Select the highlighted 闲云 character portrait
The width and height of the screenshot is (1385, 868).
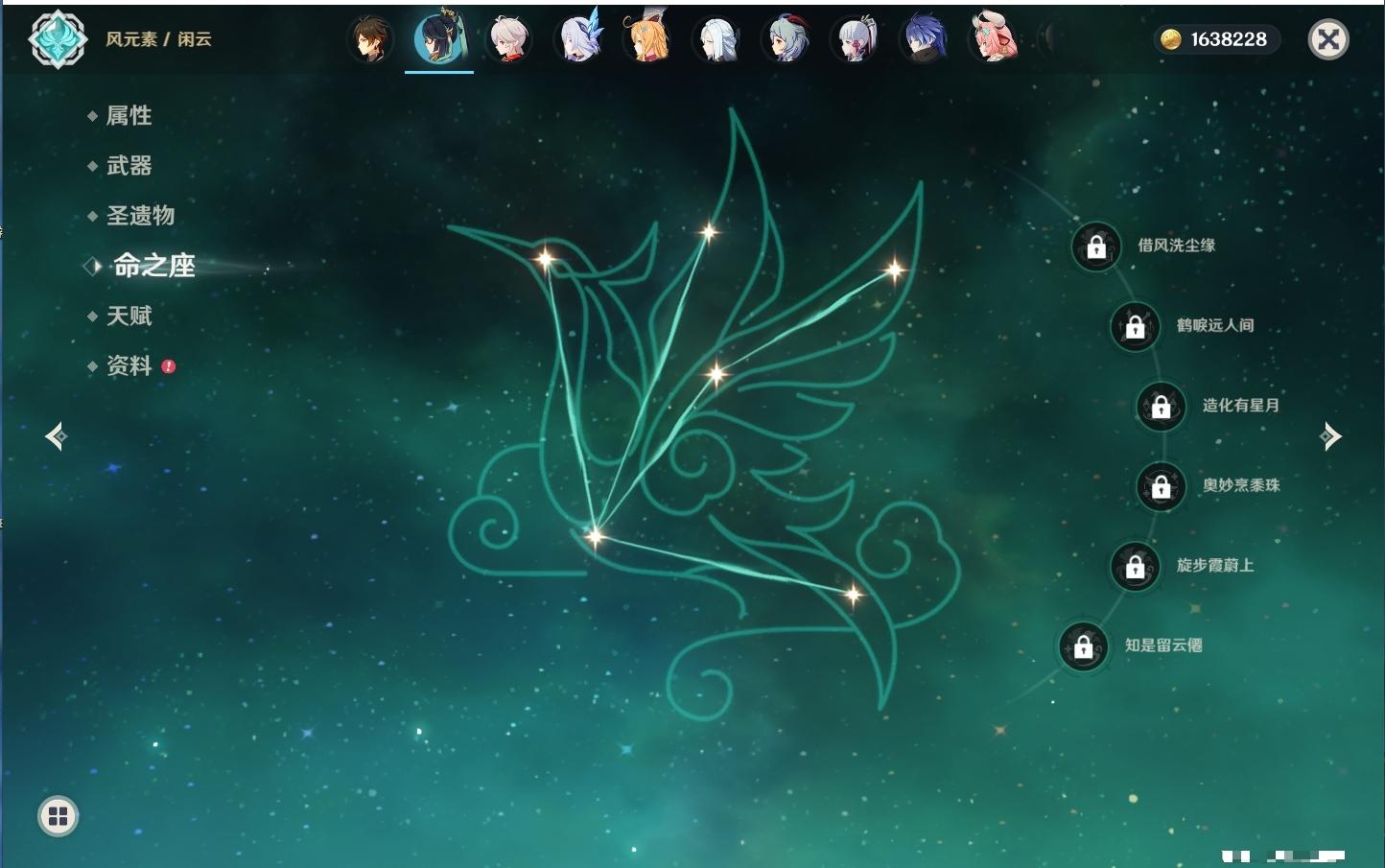(439, 39)
